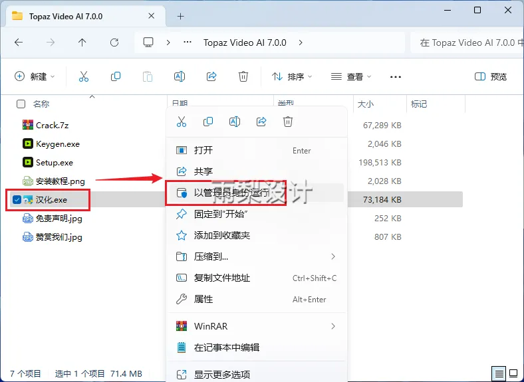Click the This PC monitor icon in the address bar
The height and width of the screenshot is (382, 524).
pos(148,42)
